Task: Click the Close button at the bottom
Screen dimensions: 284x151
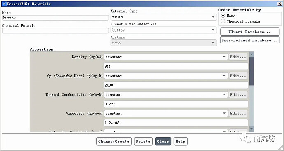Action: coord(163,142)
